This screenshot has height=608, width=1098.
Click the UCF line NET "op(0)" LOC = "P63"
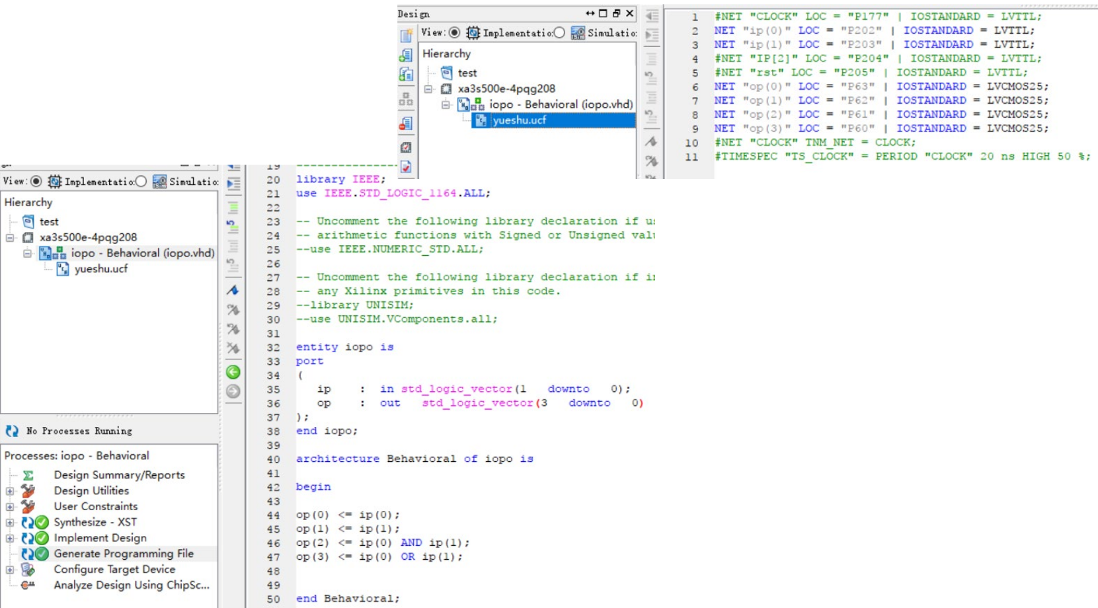pyautogui.click(x=881, y=87)
